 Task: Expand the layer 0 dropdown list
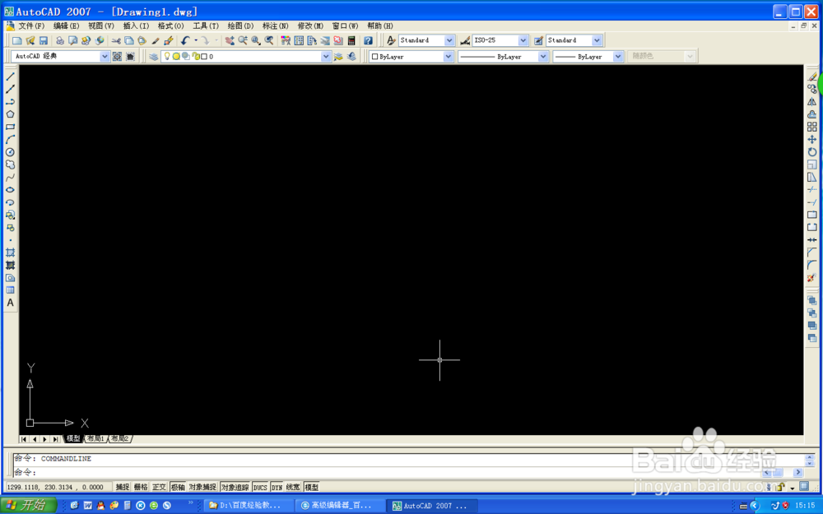coord(326,56)
